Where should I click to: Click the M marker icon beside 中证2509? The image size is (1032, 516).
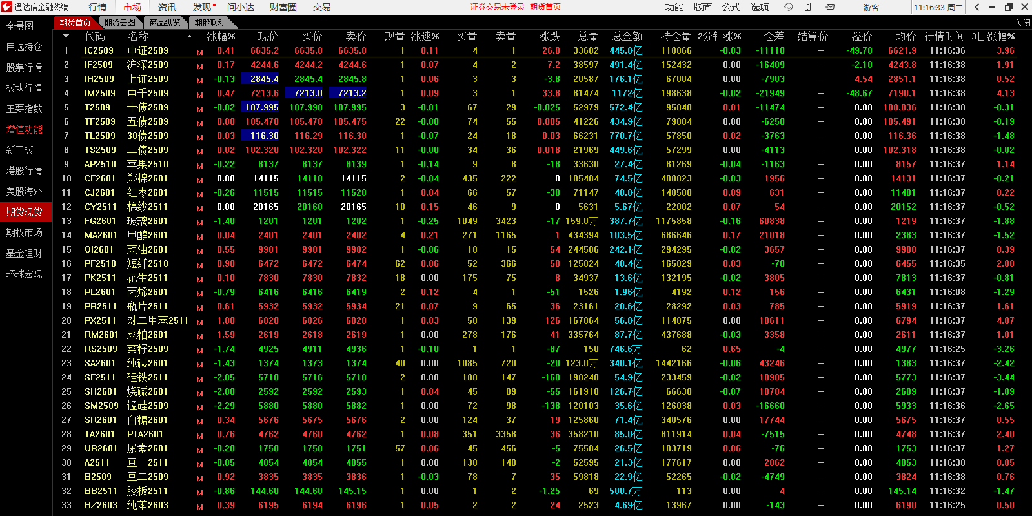pyautogui.click(x=199, y=52)
